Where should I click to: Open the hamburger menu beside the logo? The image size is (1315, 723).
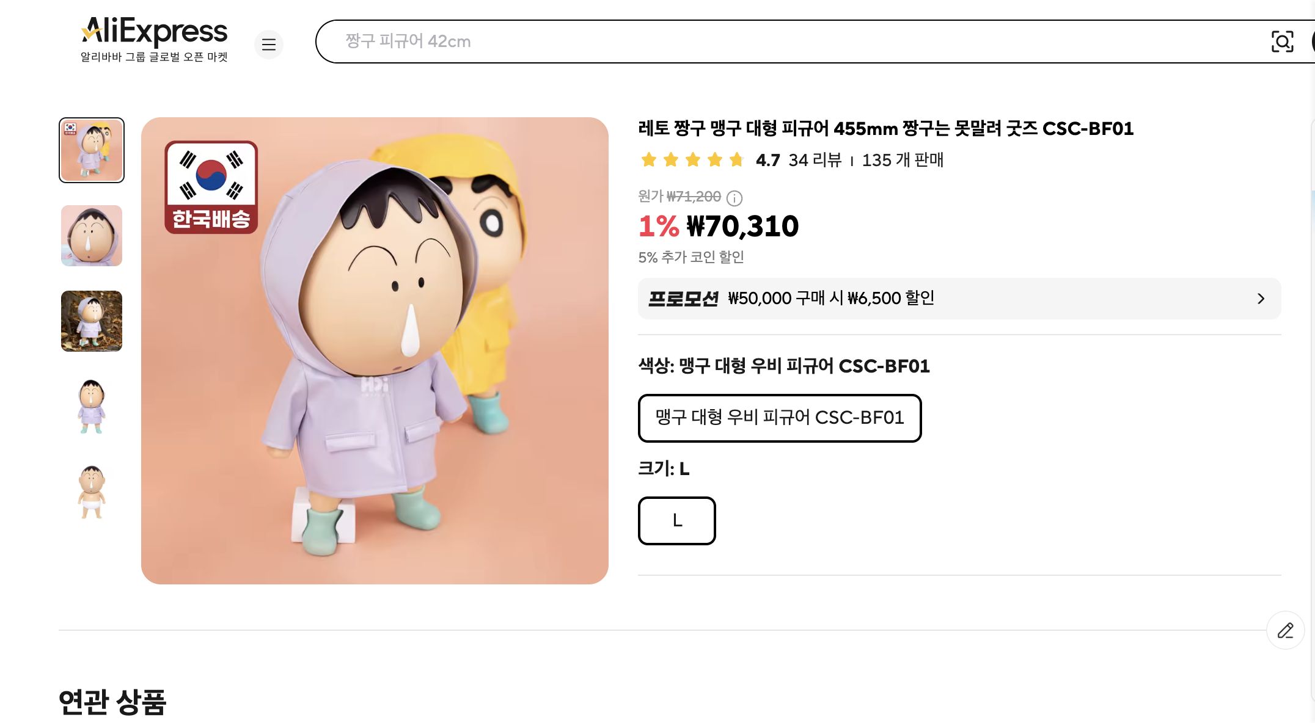pos(269,45)
